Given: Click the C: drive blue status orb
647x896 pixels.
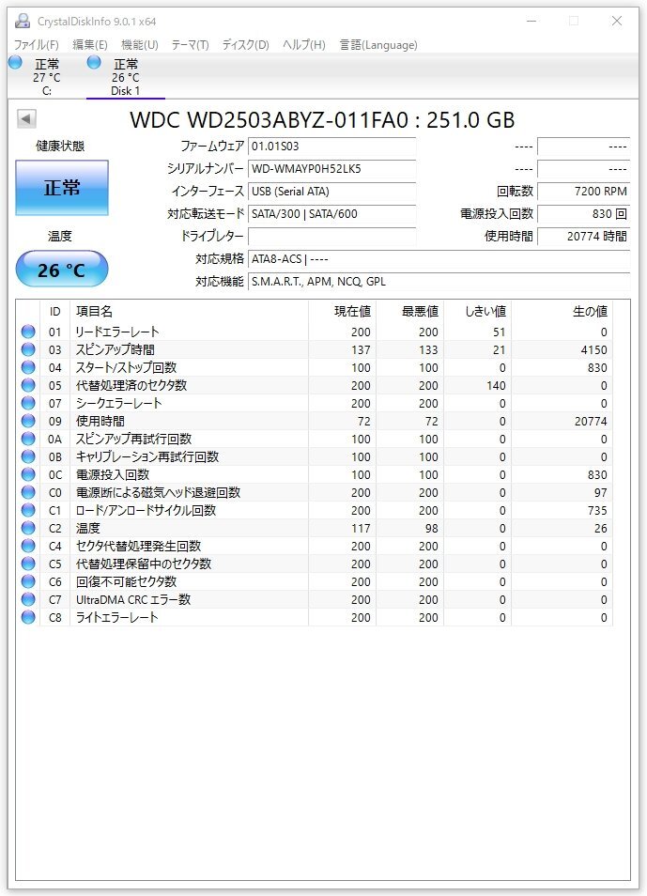Looking at the screenshot, I should click(x=15, y=62).
